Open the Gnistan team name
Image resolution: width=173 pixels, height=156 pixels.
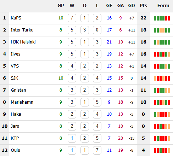coord(18,90)
